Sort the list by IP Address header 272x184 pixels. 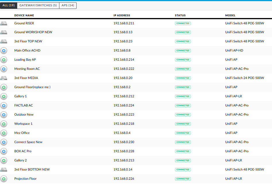122,15
